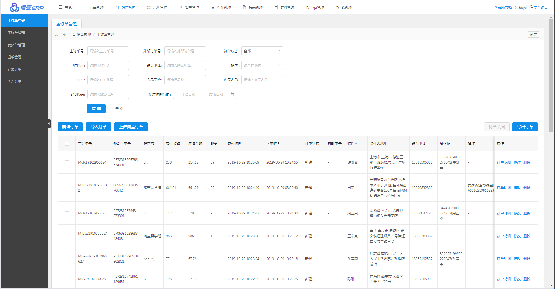Select 退单管理 in the sidebar
Viewport: 555px width, 289px height.
[24, 57]
